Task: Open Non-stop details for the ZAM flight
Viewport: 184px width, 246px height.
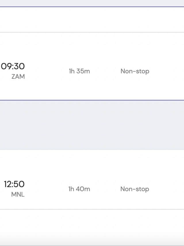Action: pos(135,71)
